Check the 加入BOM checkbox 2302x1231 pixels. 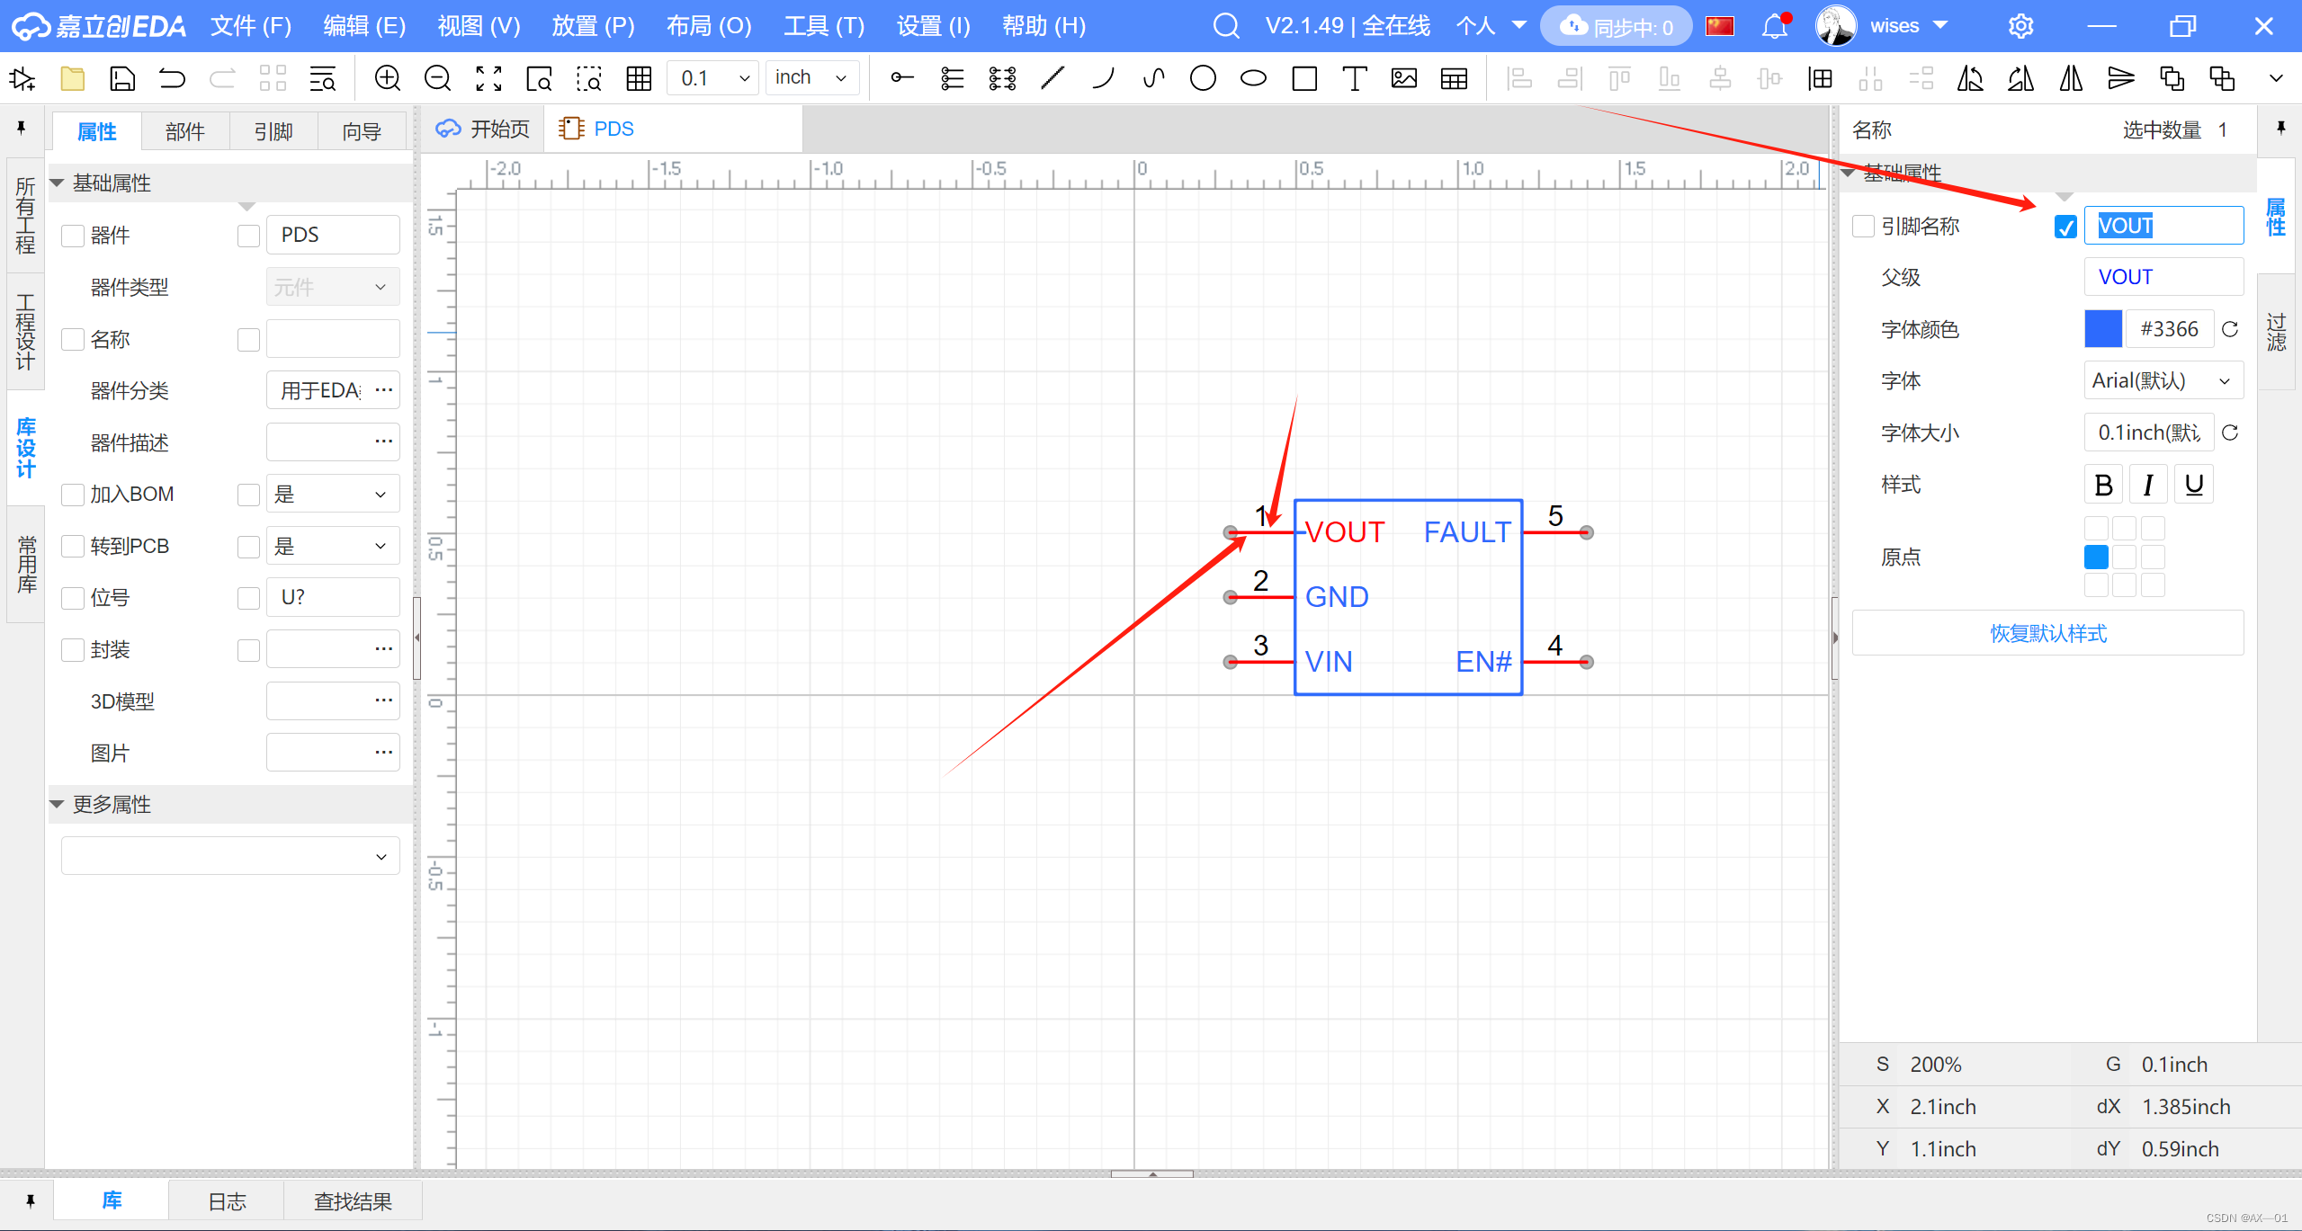73,495
